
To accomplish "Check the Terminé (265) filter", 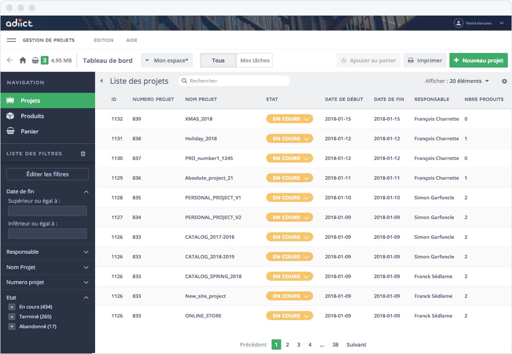I will click(x=12, y=317).
